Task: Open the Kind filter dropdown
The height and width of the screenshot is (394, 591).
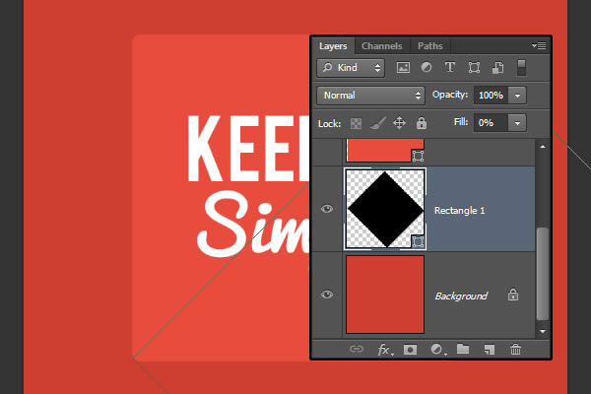Action: [x=351, y=68]
